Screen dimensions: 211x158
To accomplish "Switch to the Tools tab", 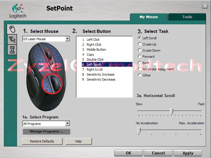I will [x=187, y=17].
